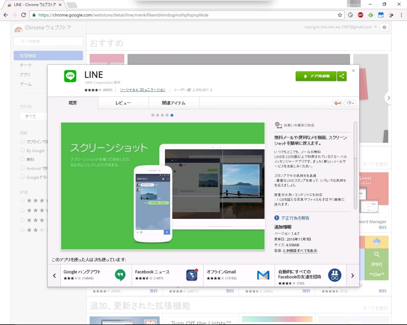Click the Chrome Web Store rainbow logo

pyautogui.click(x=18, y=28)
